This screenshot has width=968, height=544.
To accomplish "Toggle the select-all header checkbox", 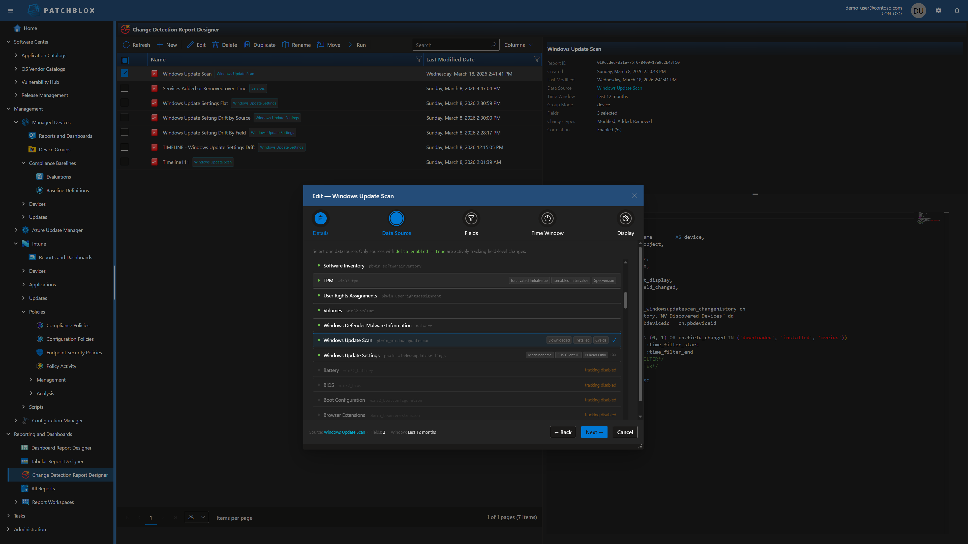I will pos(124,60).
